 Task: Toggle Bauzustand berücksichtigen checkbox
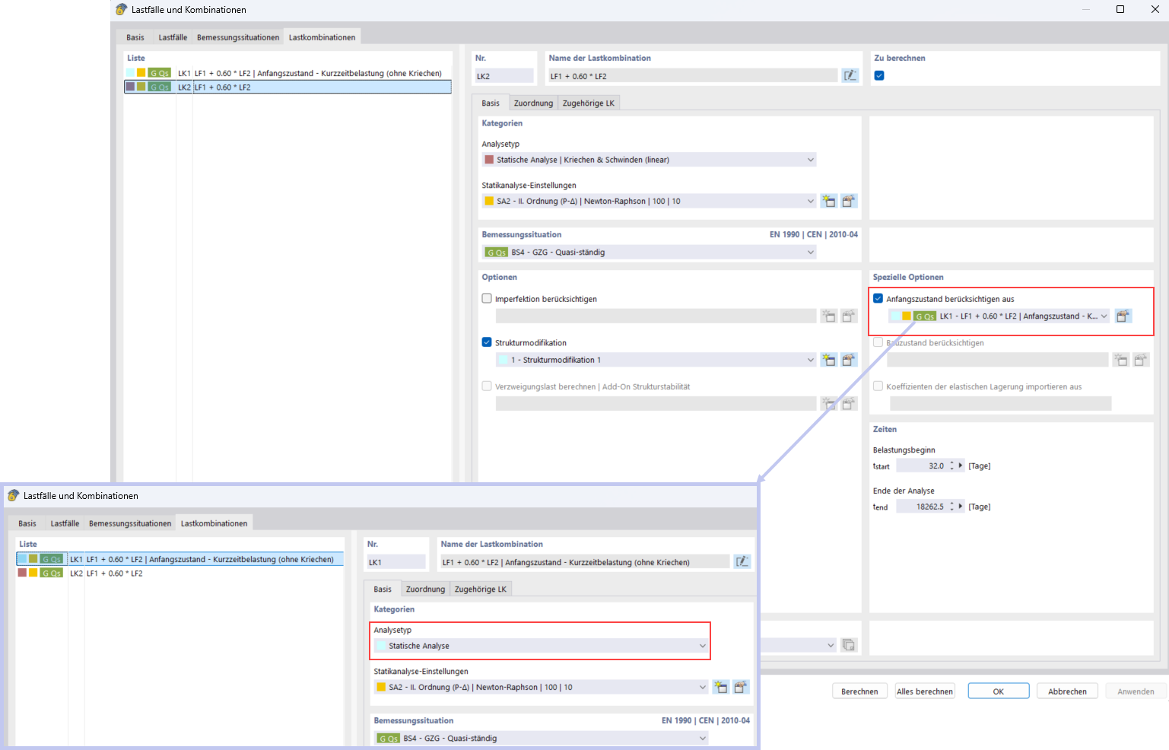tap(878, 342)
